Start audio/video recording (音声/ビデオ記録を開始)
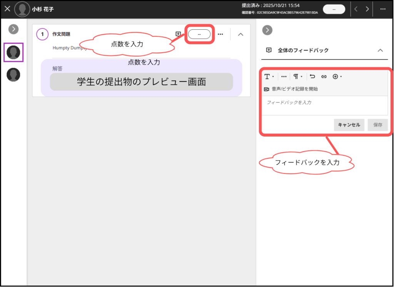This screenshot has width=394, height=288. pyautogui.click(x=291, y=89)
